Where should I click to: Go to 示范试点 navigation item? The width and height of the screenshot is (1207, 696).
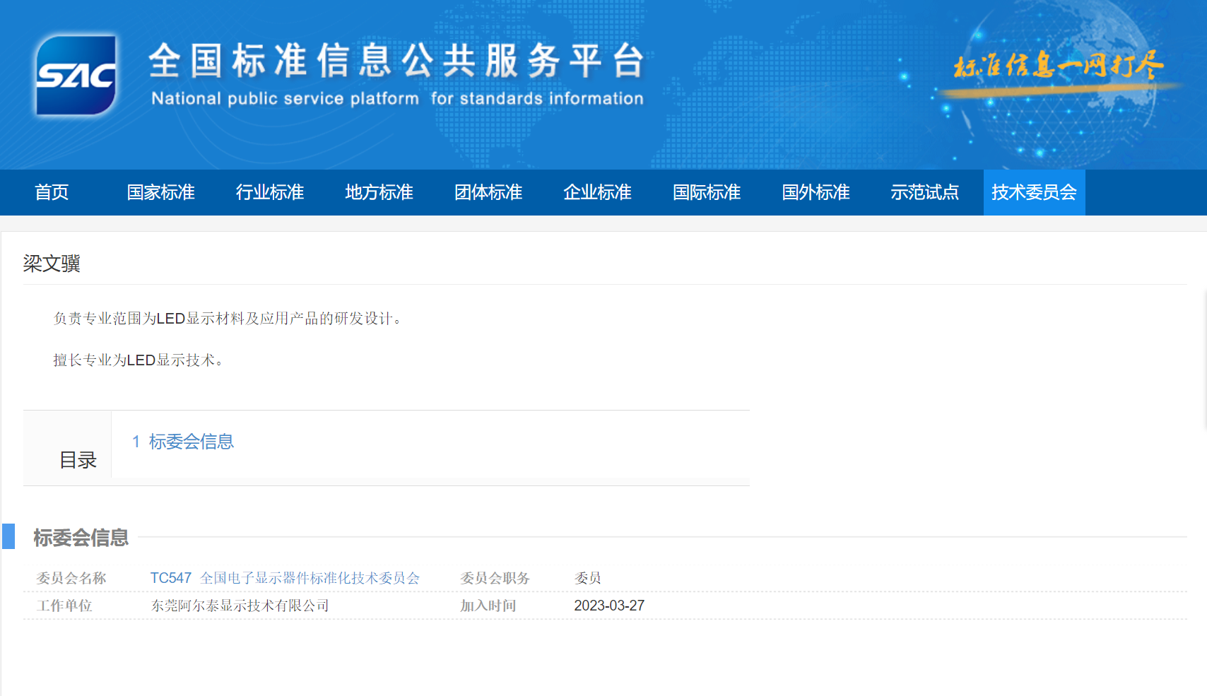point(924,192)
